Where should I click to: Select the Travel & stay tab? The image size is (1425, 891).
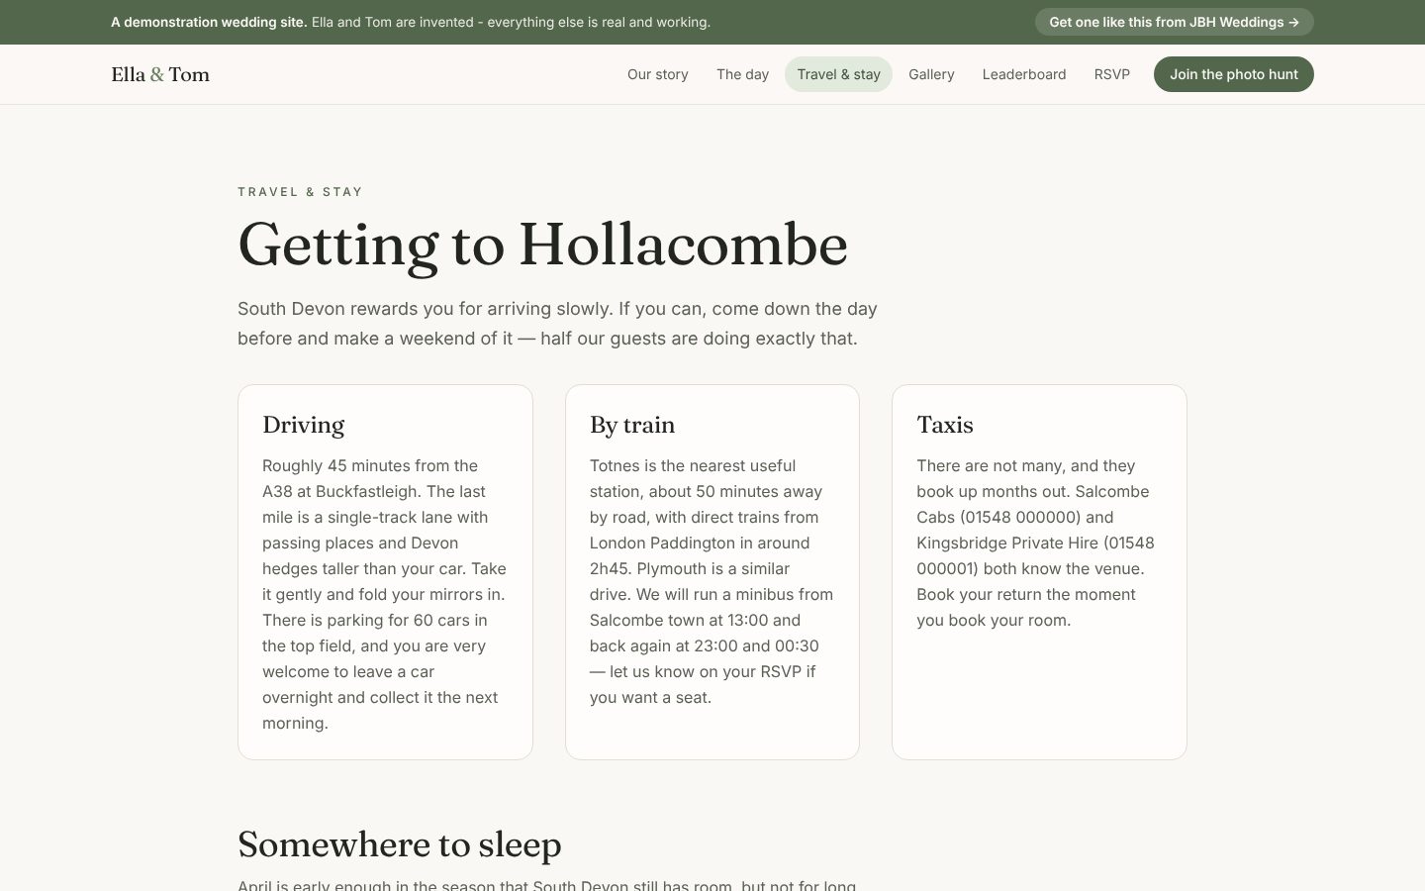[838, 74]
